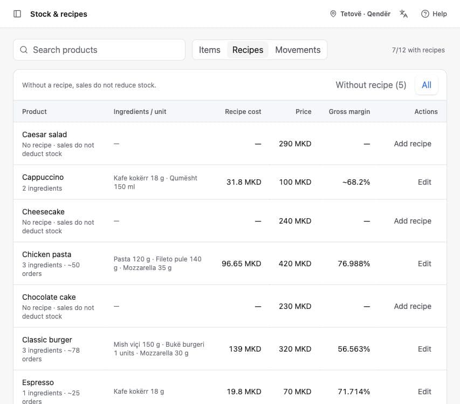Viewport: 460px width, 404px height.
Task: Click the Actions column header
Action: pos(426,112)
